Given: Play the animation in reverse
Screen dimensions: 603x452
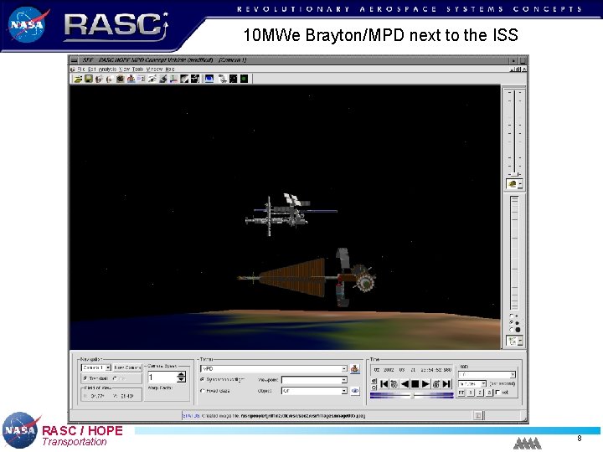Looking at the screenshot, I should pyautogui.click(x=405, y=384).
